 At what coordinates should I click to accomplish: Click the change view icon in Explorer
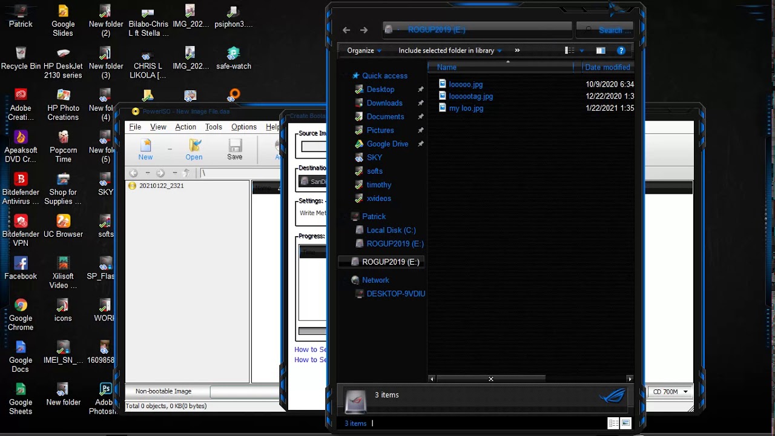pyautogui.click(x=570, y=51)
